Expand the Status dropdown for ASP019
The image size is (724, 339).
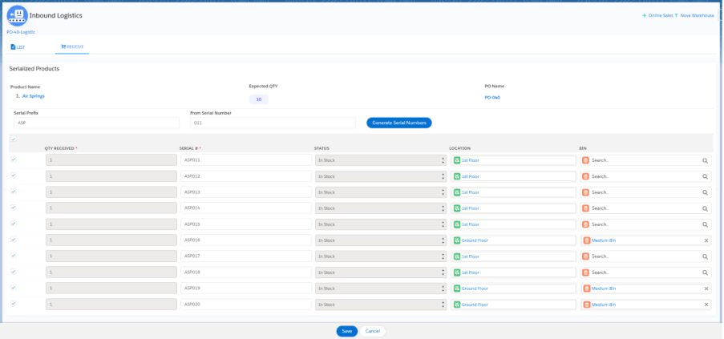tap(379, 289)
